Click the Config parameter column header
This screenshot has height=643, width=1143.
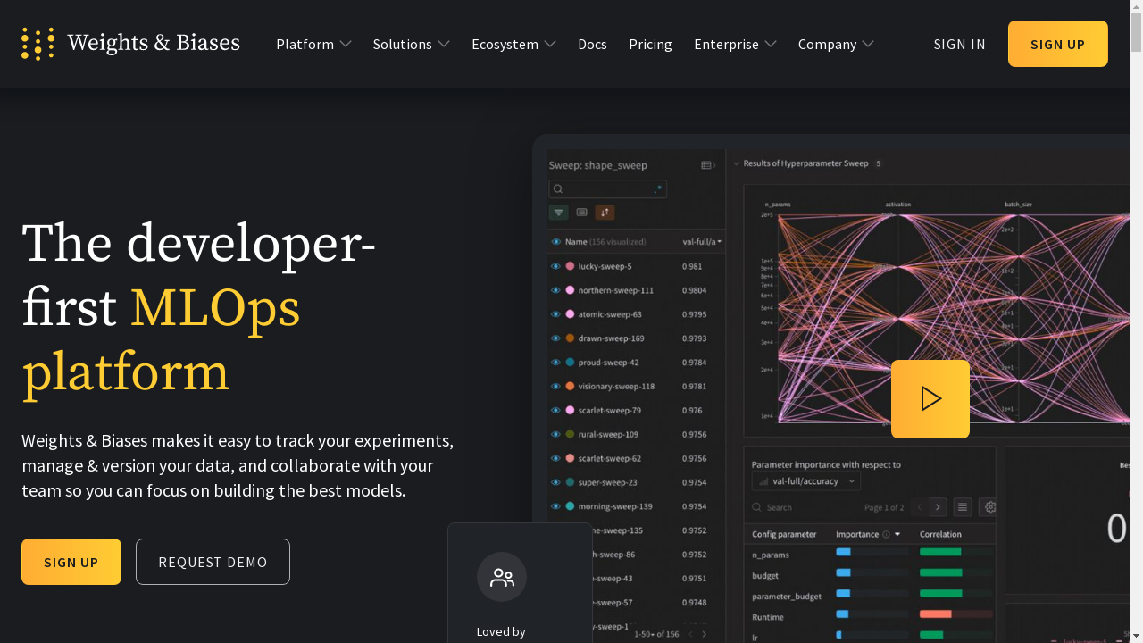pyautogui.click(x=784, y=535)
